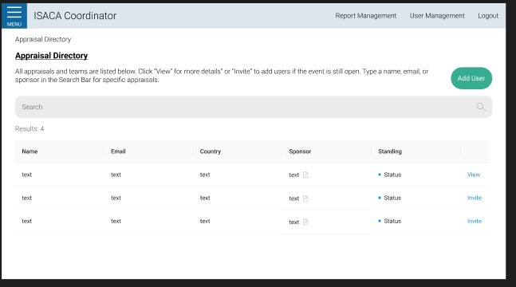Screen dimensions: 516x287
Task: Click document icon in View row Sponsor cell
Action: coord(305,175)
